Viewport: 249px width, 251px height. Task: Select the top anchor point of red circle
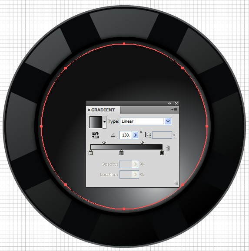coord(124,44)
